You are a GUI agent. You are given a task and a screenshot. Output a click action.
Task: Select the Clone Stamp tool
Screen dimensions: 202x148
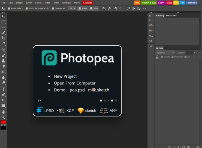[3, 61]
